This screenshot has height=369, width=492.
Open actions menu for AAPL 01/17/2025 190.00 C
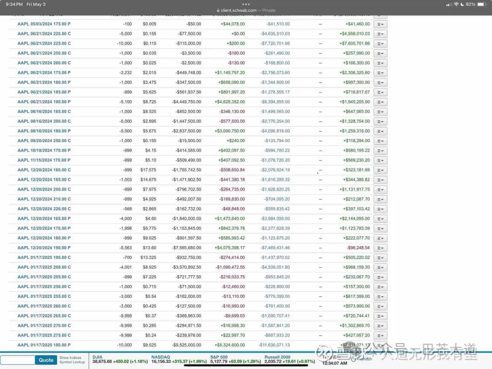click(x=380, y=257)
